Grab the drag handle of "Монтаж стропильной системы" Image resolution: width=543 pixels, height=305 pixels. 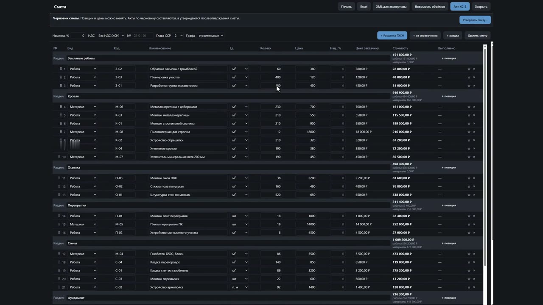[x=61, y=123]
